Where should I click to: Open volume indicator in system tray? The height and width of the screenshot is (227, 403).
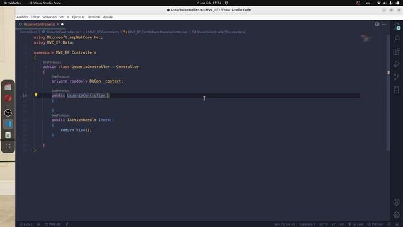click(x=385, y=3)
